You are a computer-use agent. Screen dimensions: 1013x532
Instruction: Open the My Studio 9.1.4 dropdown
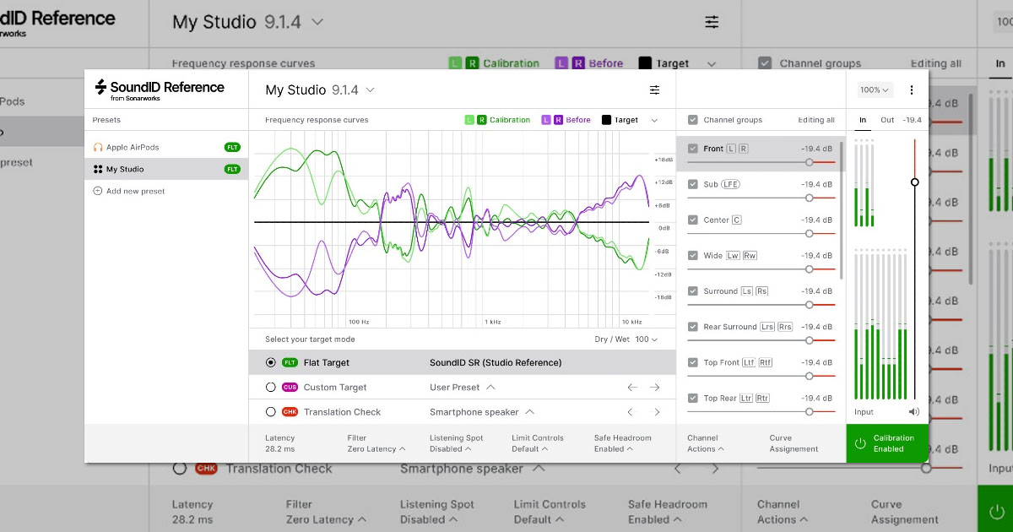tap(320, 90)
